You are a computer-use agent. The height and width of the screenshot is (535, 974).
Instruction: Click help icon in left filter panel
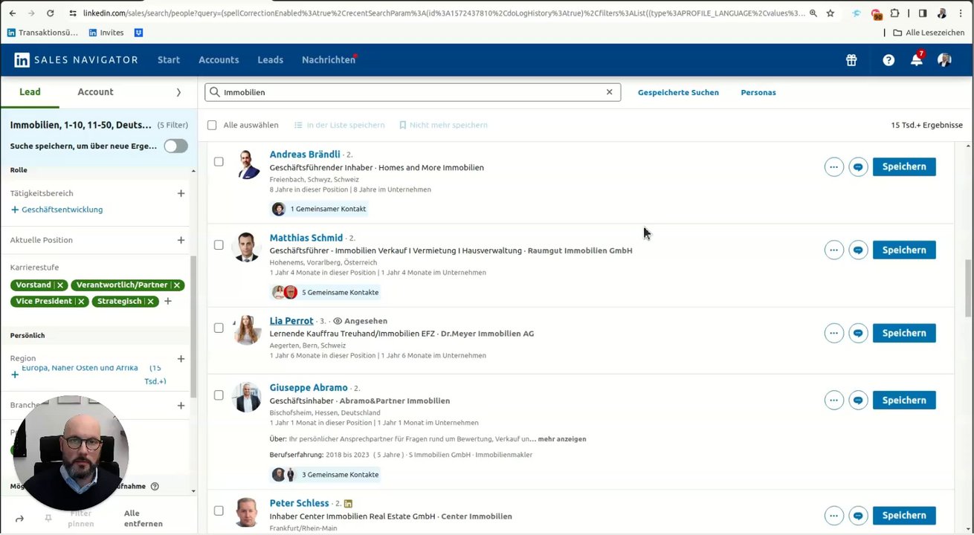tap(155, 487)
